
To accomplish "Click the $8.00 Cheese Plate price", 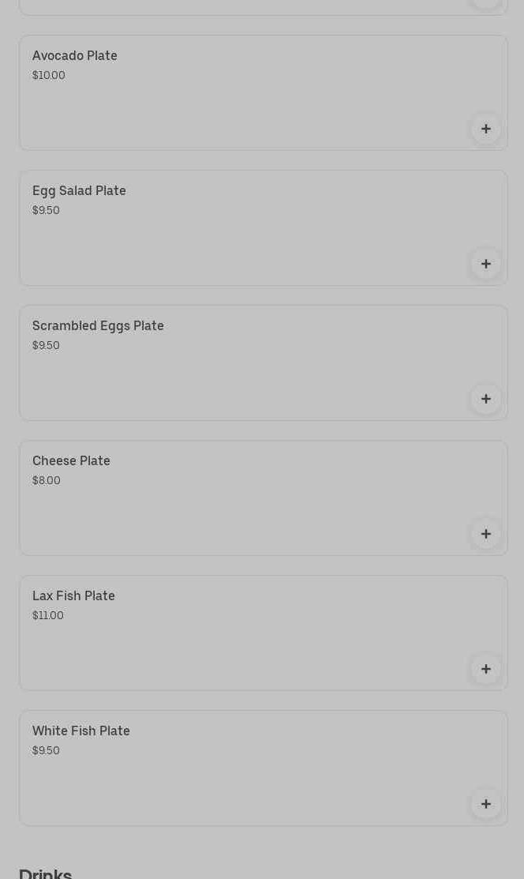I will tap(47, 480).
